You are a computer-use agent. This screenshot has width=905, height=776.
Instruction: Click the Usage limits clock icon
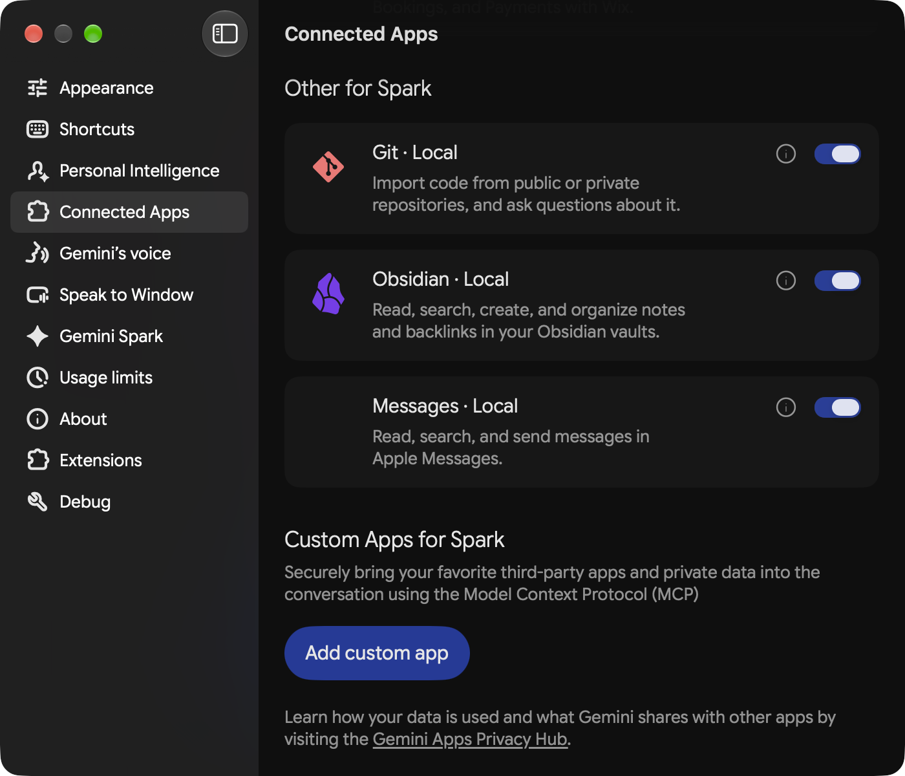pyautogui.click(x=37, y=378)
